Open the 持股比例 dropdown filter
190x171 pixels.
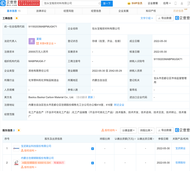pyautogui.click(x=146, y=130)
